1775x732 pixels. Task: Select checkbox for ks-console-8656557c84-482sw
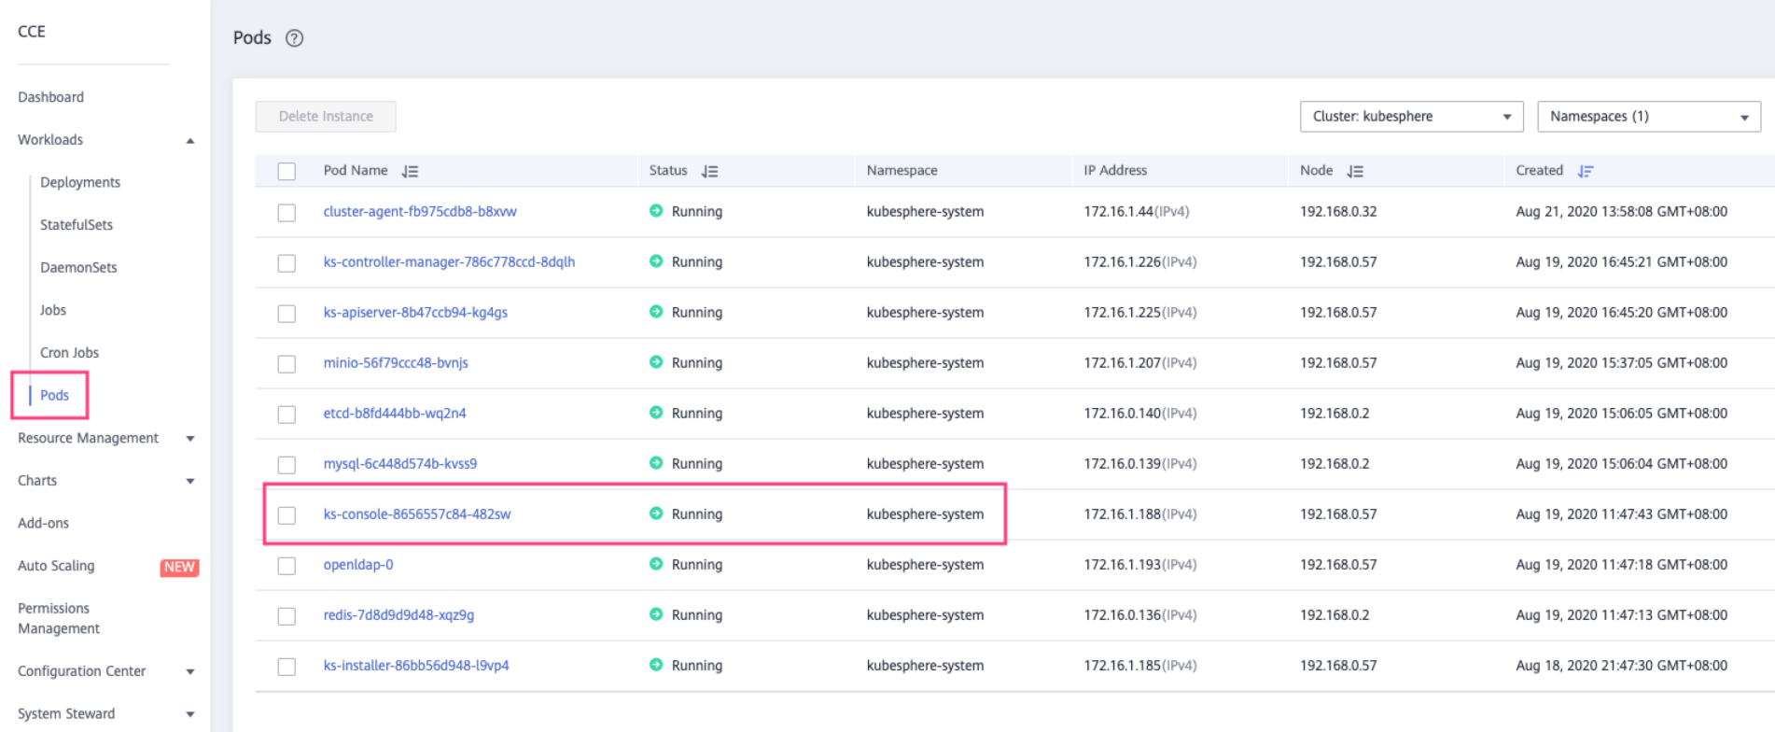click(287, 515)
